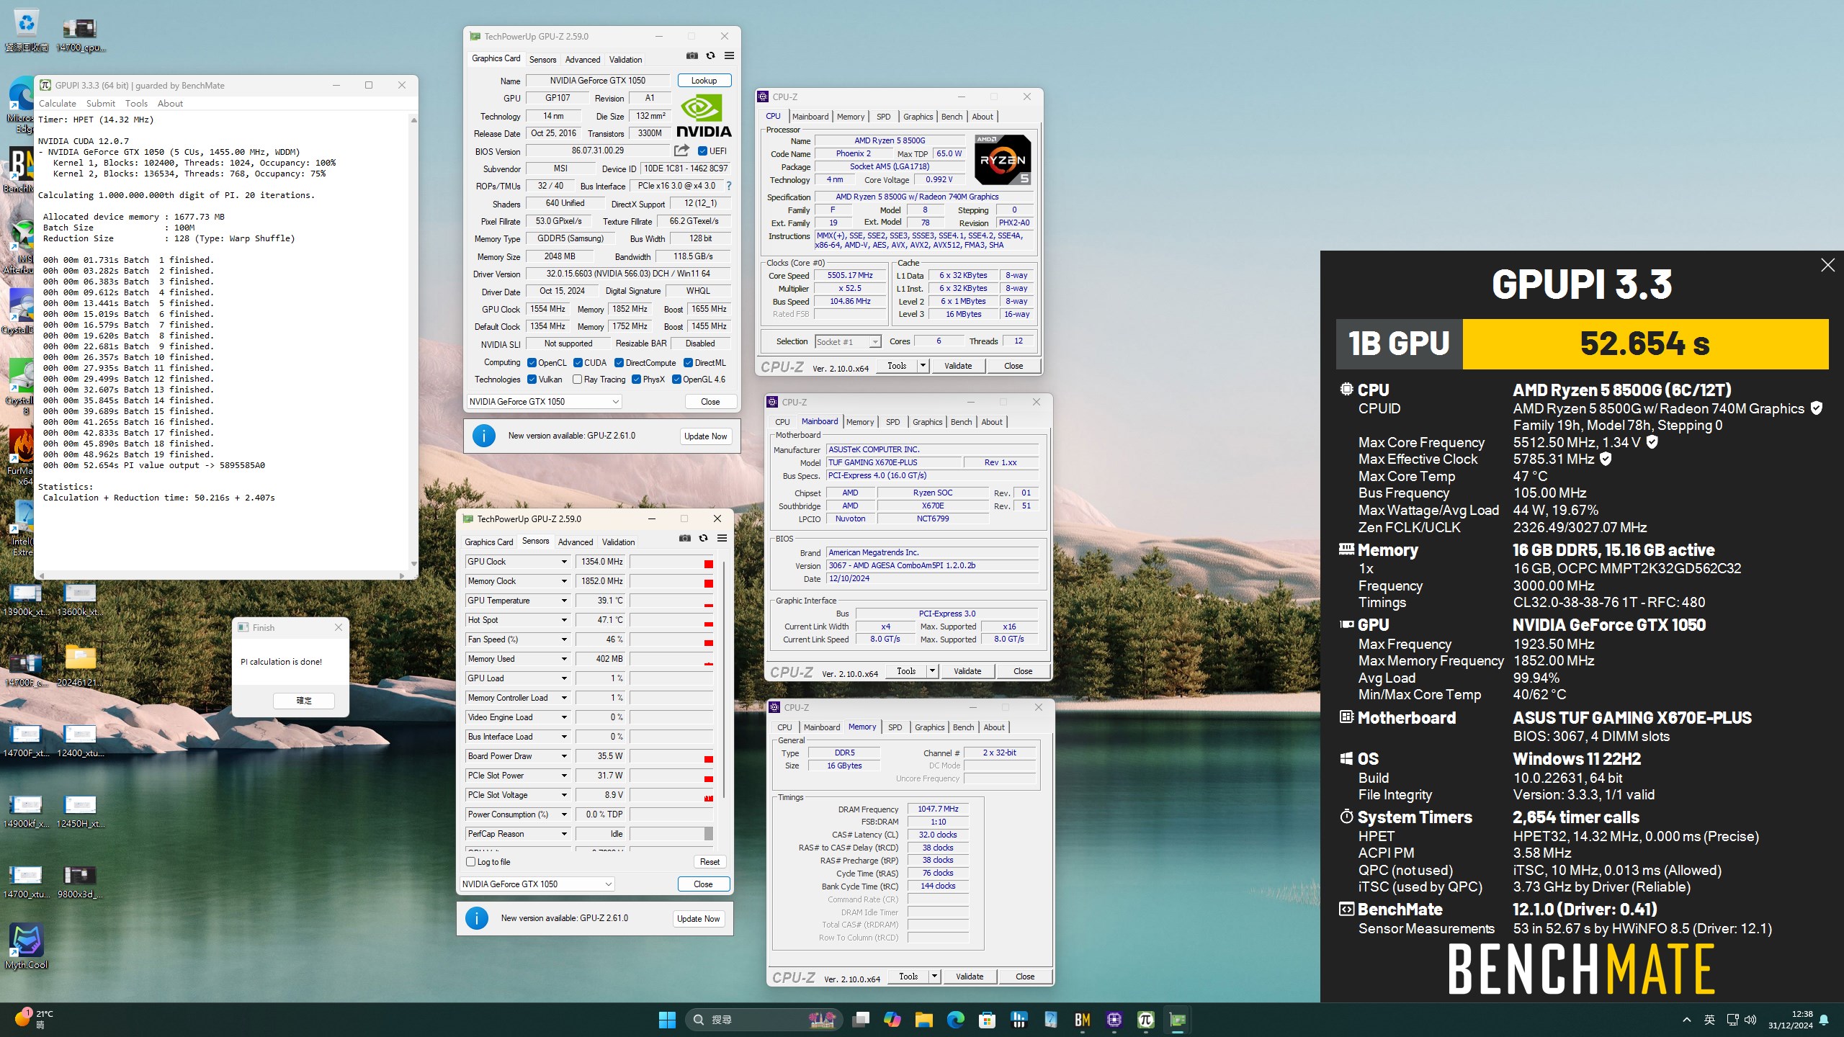Open the Copilot taskbar icon

892,1020
